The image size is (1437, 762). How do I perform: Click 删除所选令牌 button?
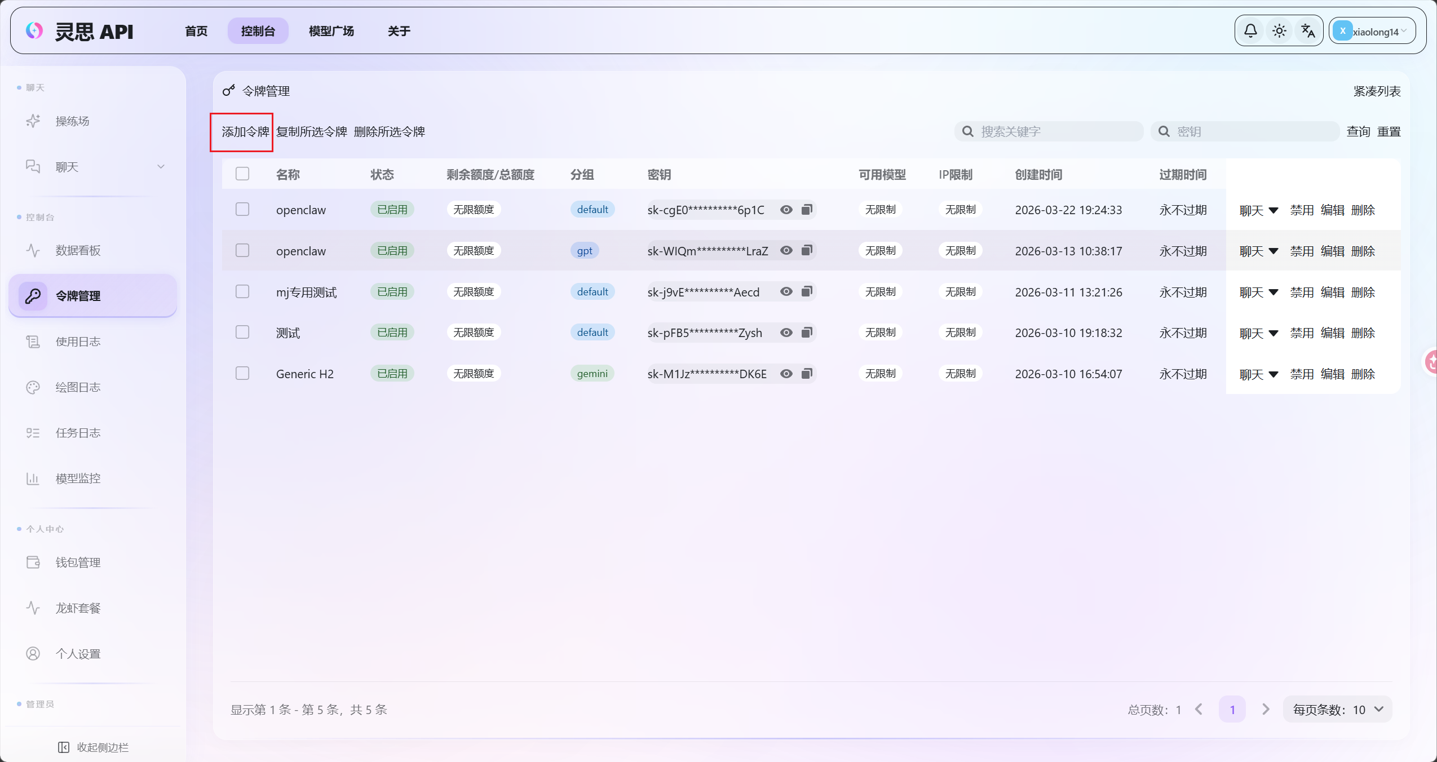[390, 132]
